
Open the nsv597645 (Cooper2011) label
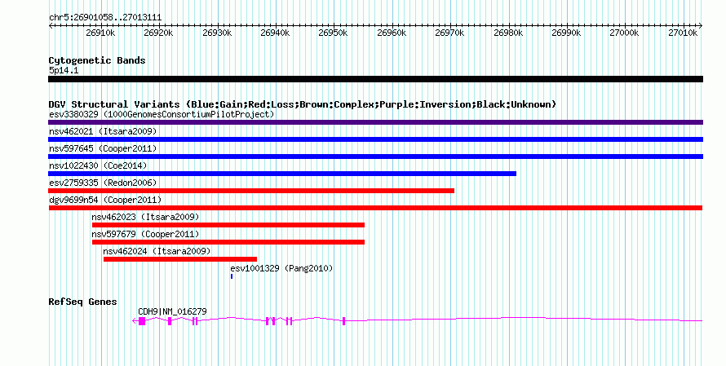pos(103,148)
